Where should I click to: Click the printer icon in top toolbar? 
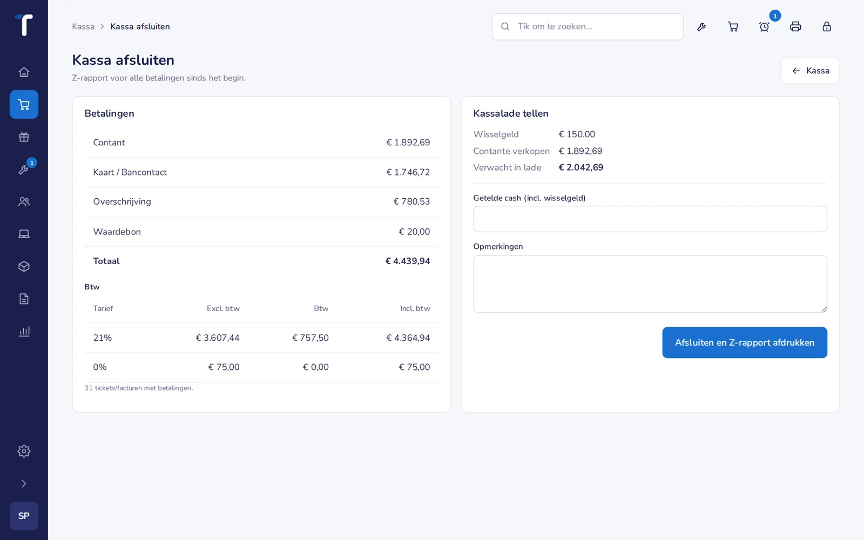(795, 26)
